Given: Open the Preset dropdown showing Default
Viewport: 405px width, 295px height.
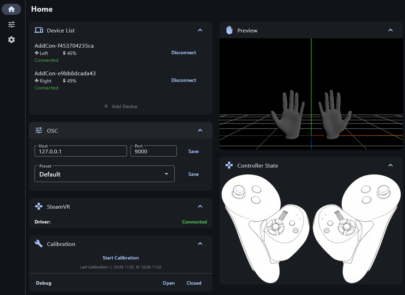Looking at the screenshot, I should [x=104, y=174].
